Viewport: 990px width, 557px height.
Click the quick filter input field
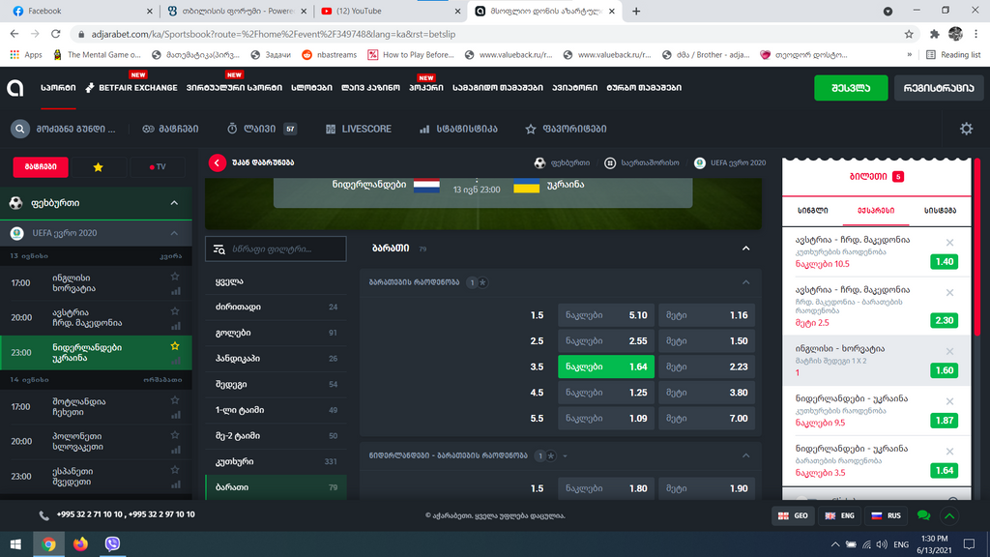pyautogui.click(x=276, y=249)
